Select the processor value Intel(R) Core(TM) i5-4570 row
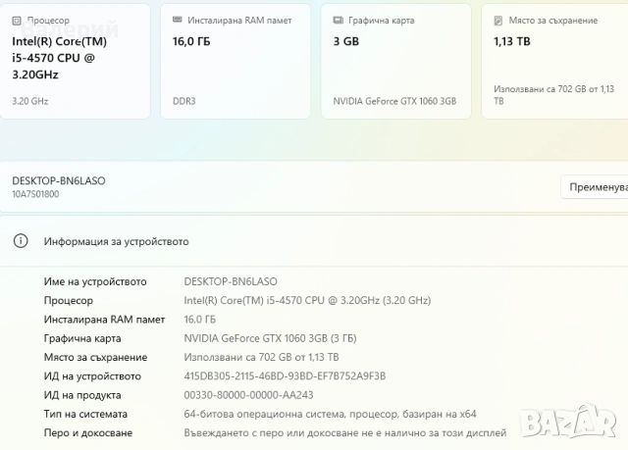 (x=307, y=300)
